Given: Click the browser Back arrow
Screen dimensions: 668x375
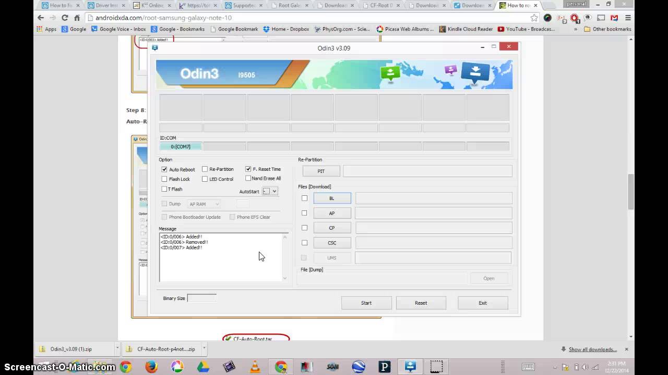Looking at the screenshot, I should tap(41, 18).
